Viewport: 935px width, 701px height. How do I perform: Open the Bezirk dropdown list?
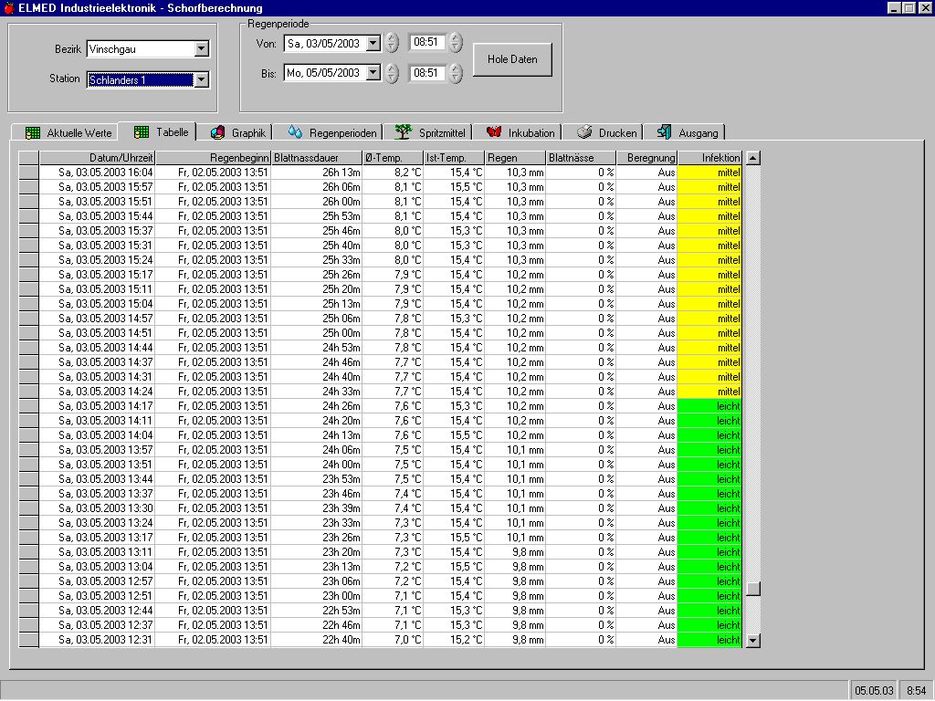202,49
